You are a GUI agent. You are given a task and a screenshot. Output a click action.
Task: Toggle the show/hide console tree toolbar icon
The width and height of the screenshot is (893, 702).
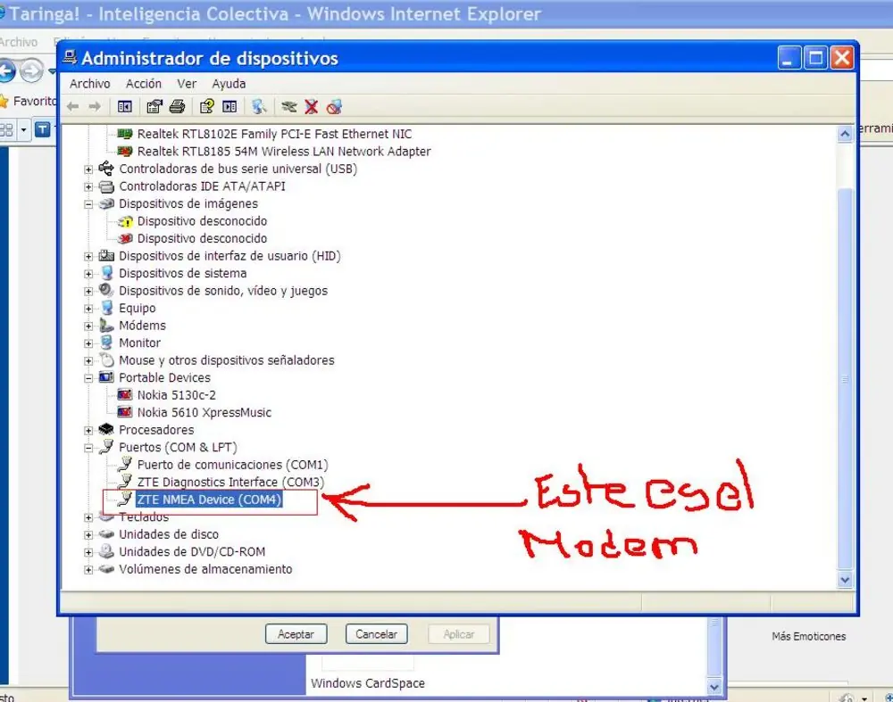coord(125,106)
